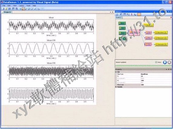Toggle the Auto update checkbox
The width and height of the screenshot is (173, 129).
156,62
